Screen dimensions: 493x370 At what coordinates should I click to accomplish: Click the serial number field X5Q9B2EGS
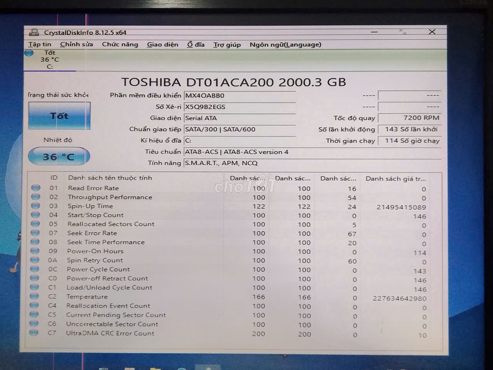240,107
